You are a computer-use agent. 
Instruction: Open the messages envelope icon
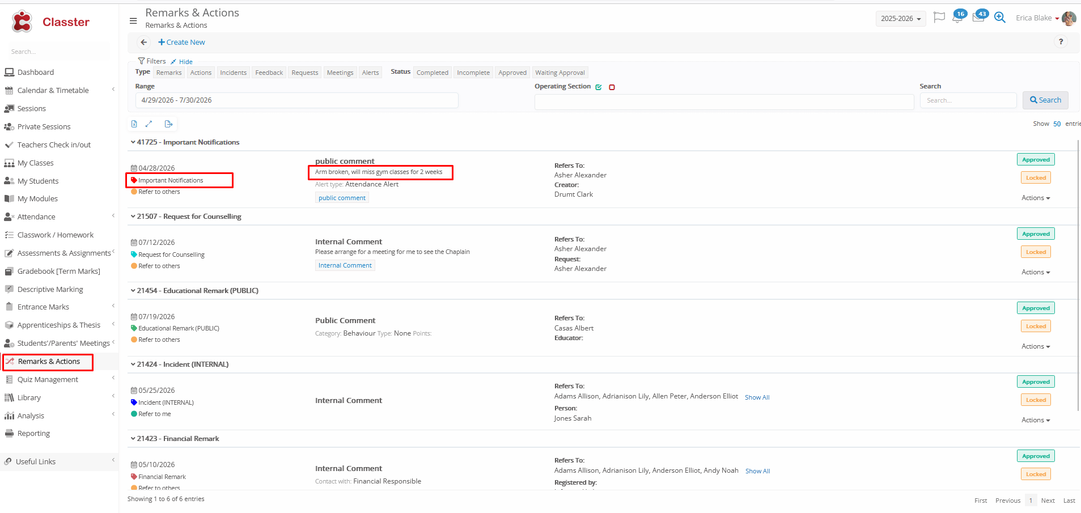click(x=978, y=18)
